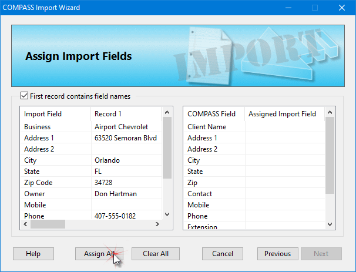Select the Owner import field
Screen dimensions: 356x272
point(35,194)
